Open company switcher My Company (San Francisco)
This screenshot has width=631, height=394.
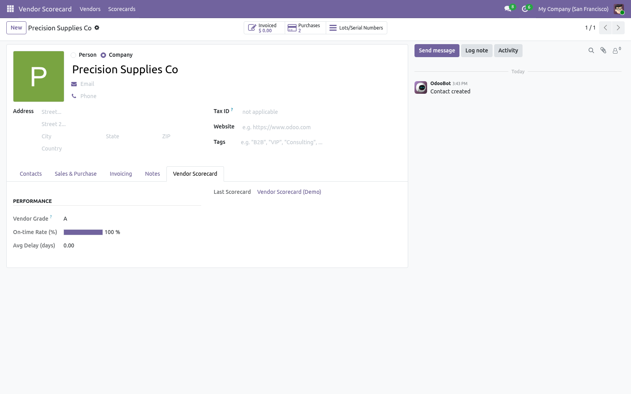(573, 9)
